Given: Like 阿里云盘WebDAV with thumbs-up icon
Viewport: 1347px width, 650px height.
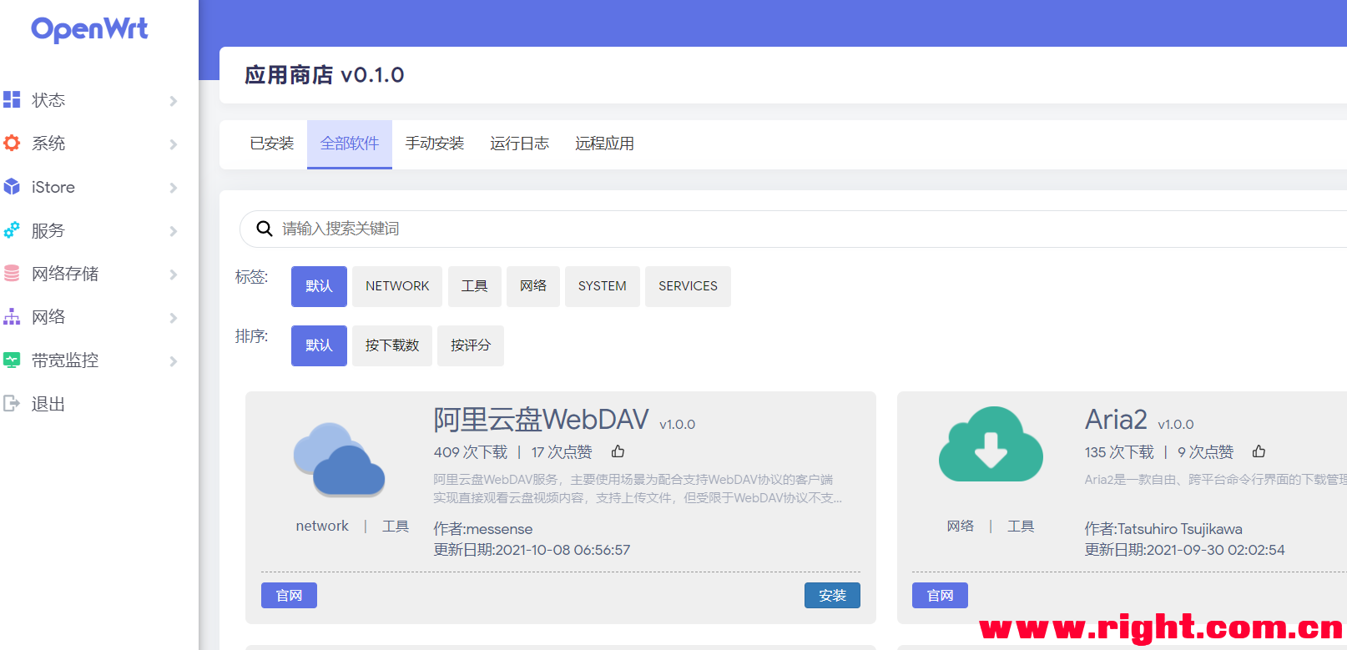Looking at the screenshot, I should [618, 451].
